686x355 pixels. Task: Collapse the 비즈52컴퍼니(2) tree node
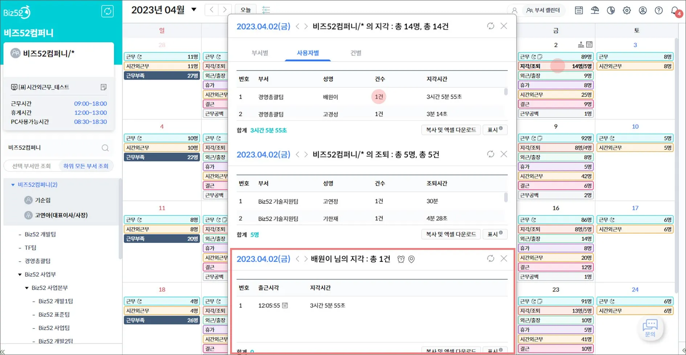click(13, 185)
